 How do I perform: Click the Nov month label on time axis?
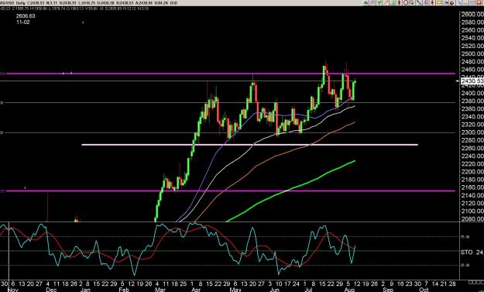coord(12,290)
